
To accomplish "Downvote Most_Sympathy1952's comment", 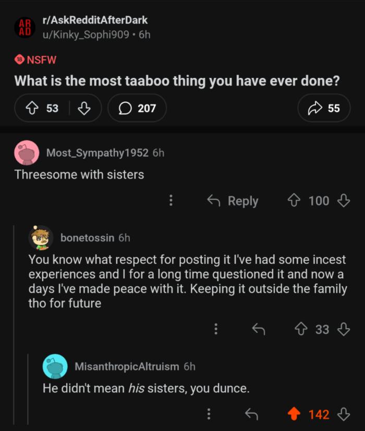I will 344,201.
